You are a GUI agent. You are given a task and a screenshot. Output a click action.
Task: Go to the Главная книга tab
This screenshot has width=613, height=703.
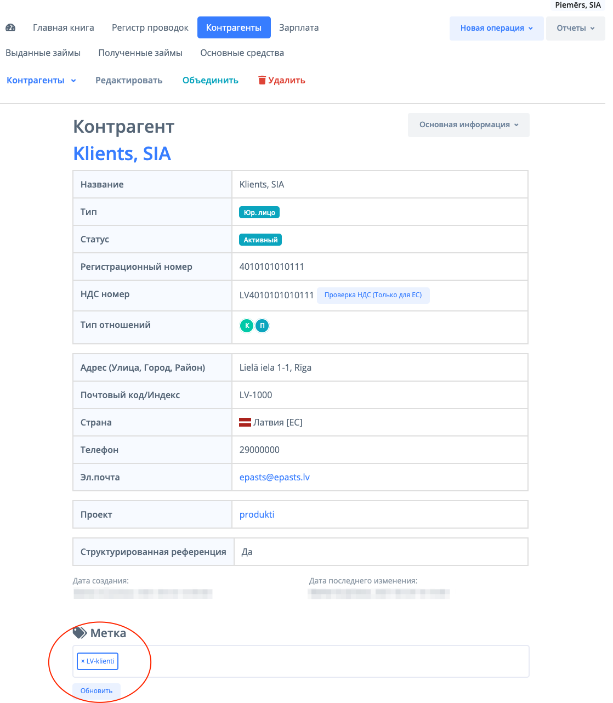(x=64, y=27)
